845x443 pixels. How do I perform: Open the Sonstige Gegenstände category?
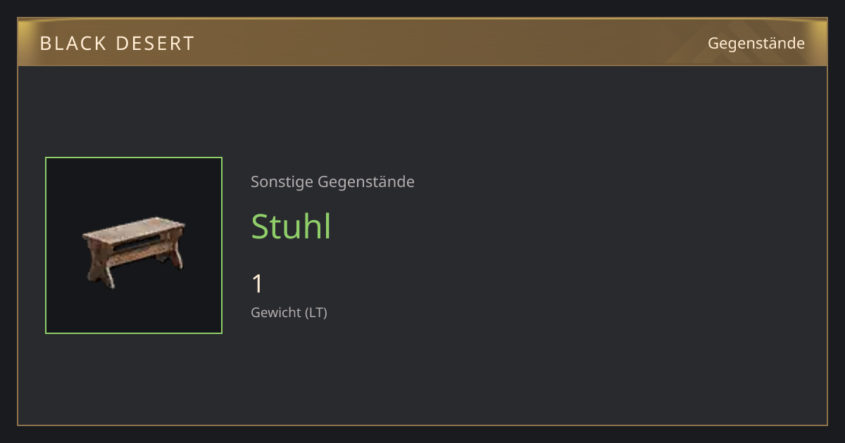332,182
